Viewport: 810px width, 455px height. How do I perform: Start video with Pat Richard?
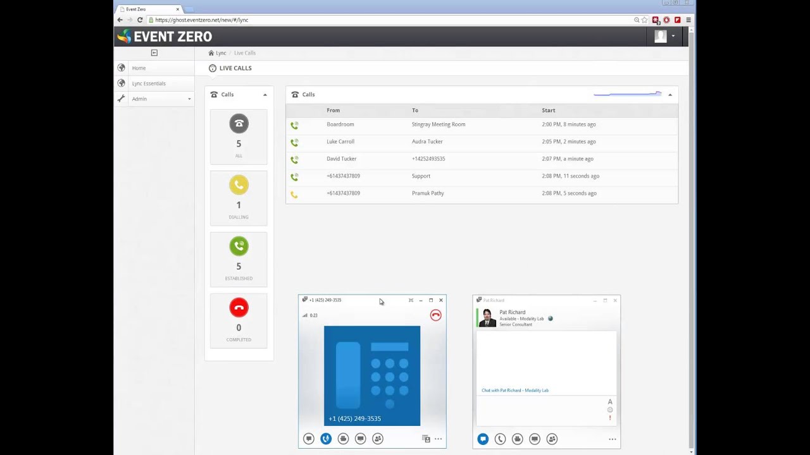tap(517, 439)
